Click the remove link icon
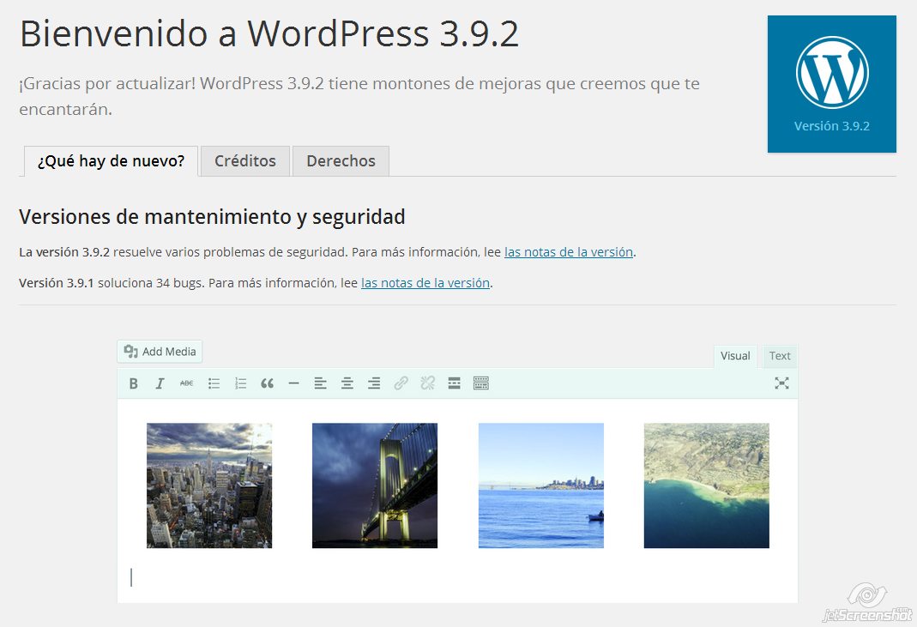Image resolution: width=917 pixels, height=627 pixels. tap(427, 383)
